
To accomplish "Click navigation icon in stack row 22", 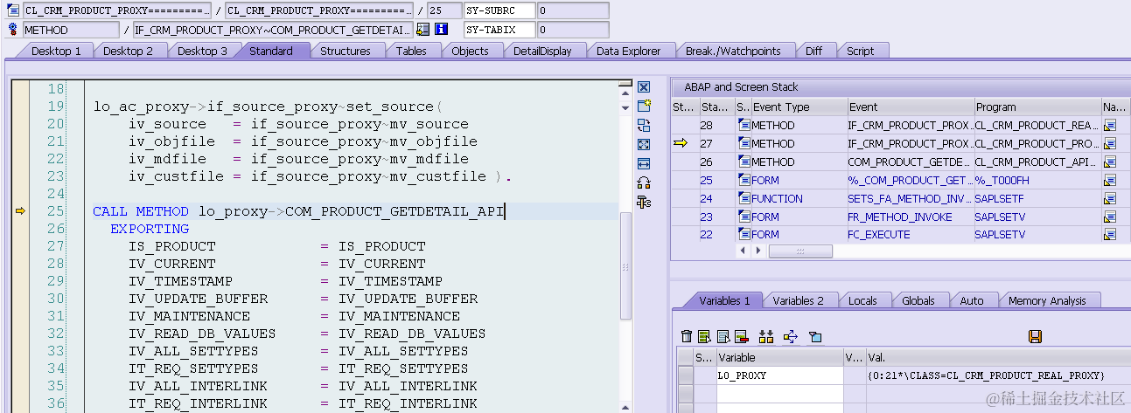I will pos(1110,235).
